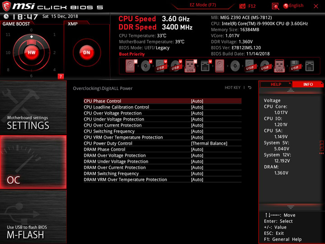The height and width of the screenshot is (244, 325).
Task: Switch to the INFO tab
Action: [308, 84]
